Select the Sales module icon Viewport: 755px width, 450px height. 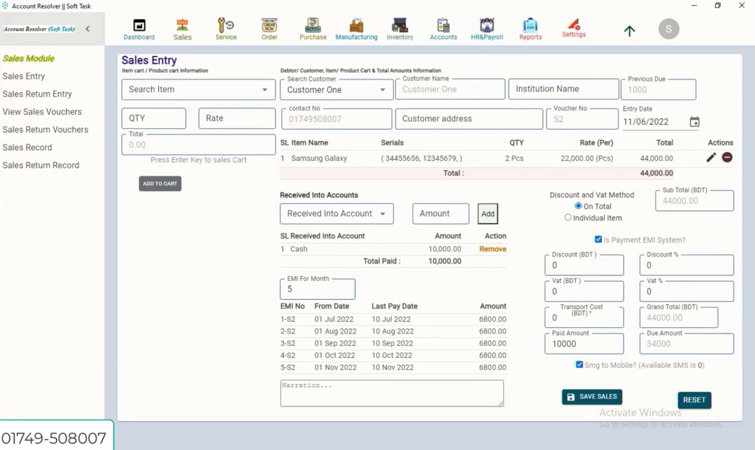pyautogui.click(x=182, y=29)
